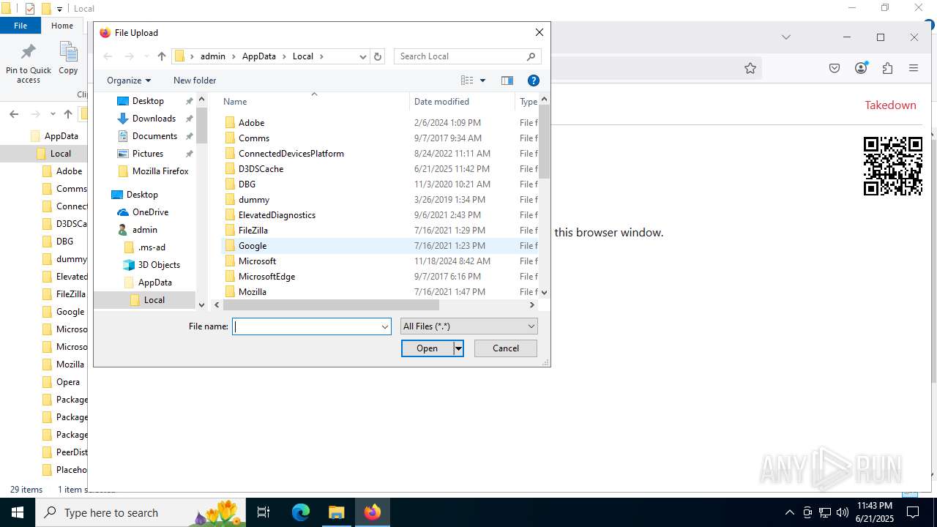Expand the File name combo box dropdown
Screen dimensions: 937x527
(384, 326)
